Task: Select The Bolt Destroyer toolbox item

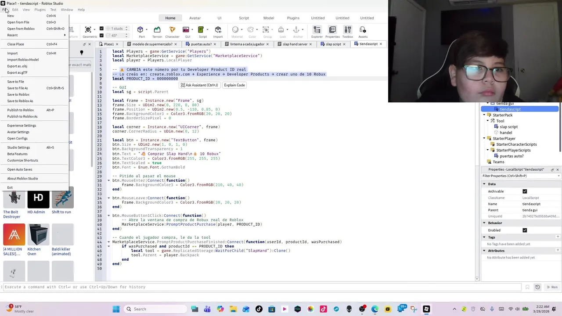Action: [x=14, y=199]
